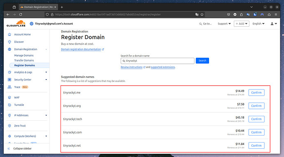Reload the page with the refresh icon

[21, 14]
